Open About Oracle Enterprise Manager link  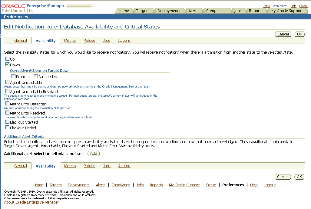[31, 202]
